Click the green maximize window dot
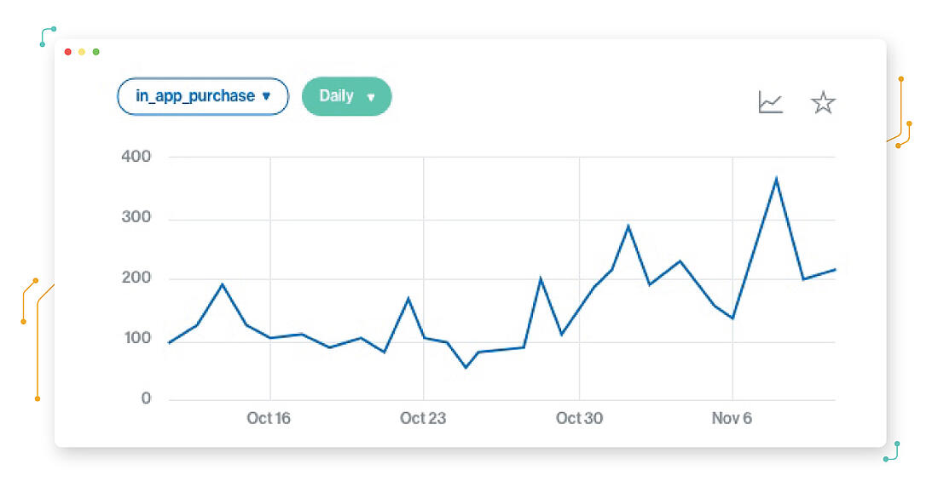This screenshot has height=487, width=938. pos(96,52)
